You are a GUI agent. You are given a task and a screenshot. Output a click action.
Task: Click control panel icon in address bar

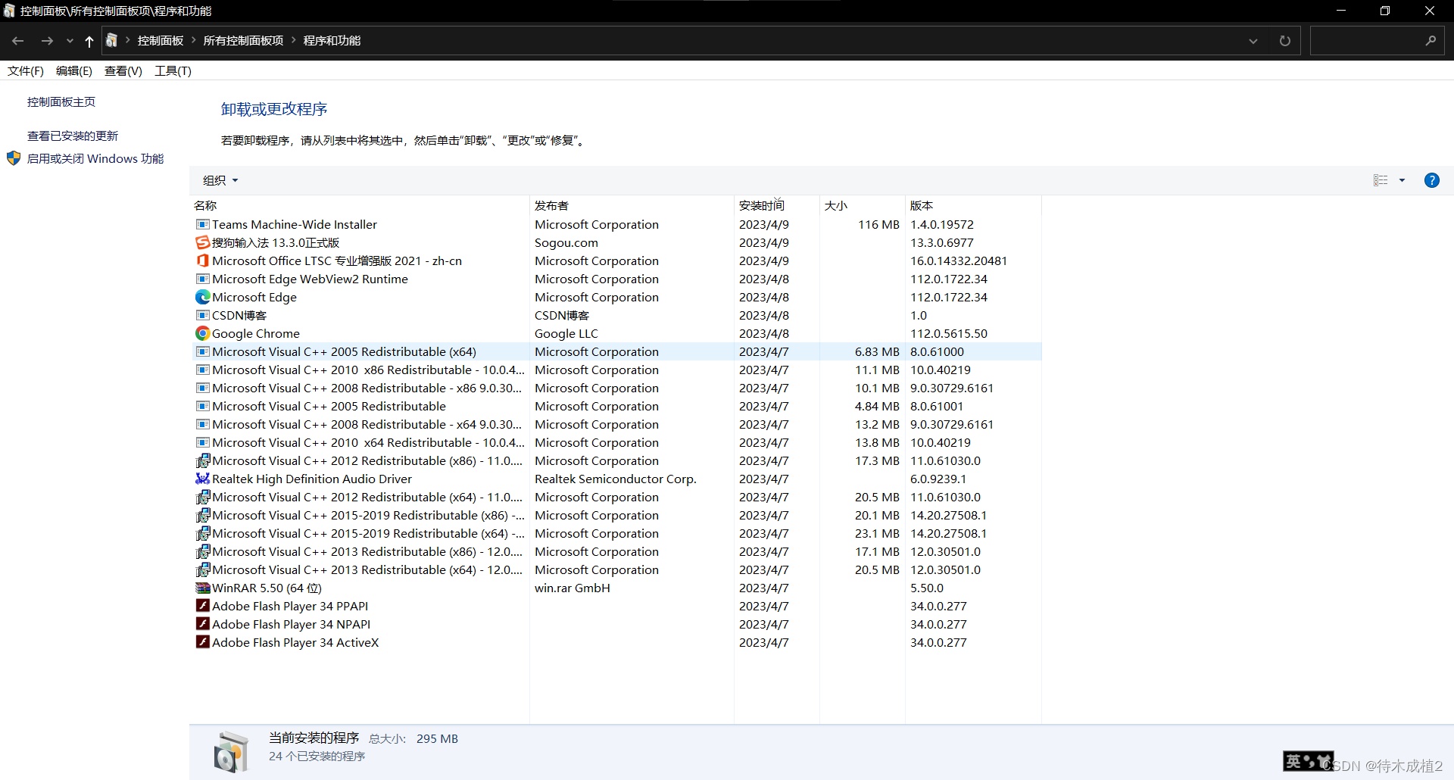click(x=111, y=41)
